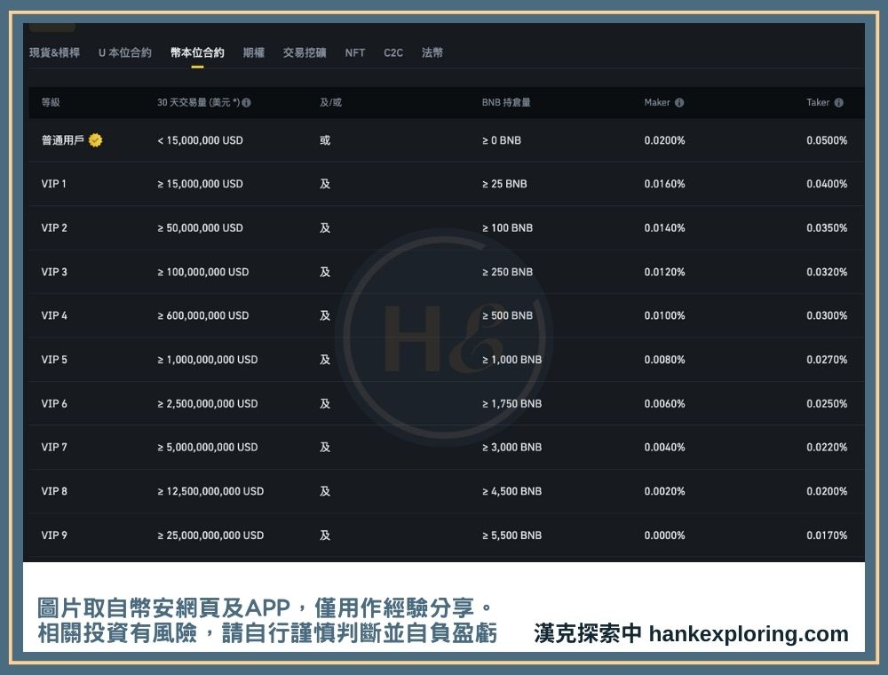Click the Maker column header text
888x675 pixels.
pos(657,102)
